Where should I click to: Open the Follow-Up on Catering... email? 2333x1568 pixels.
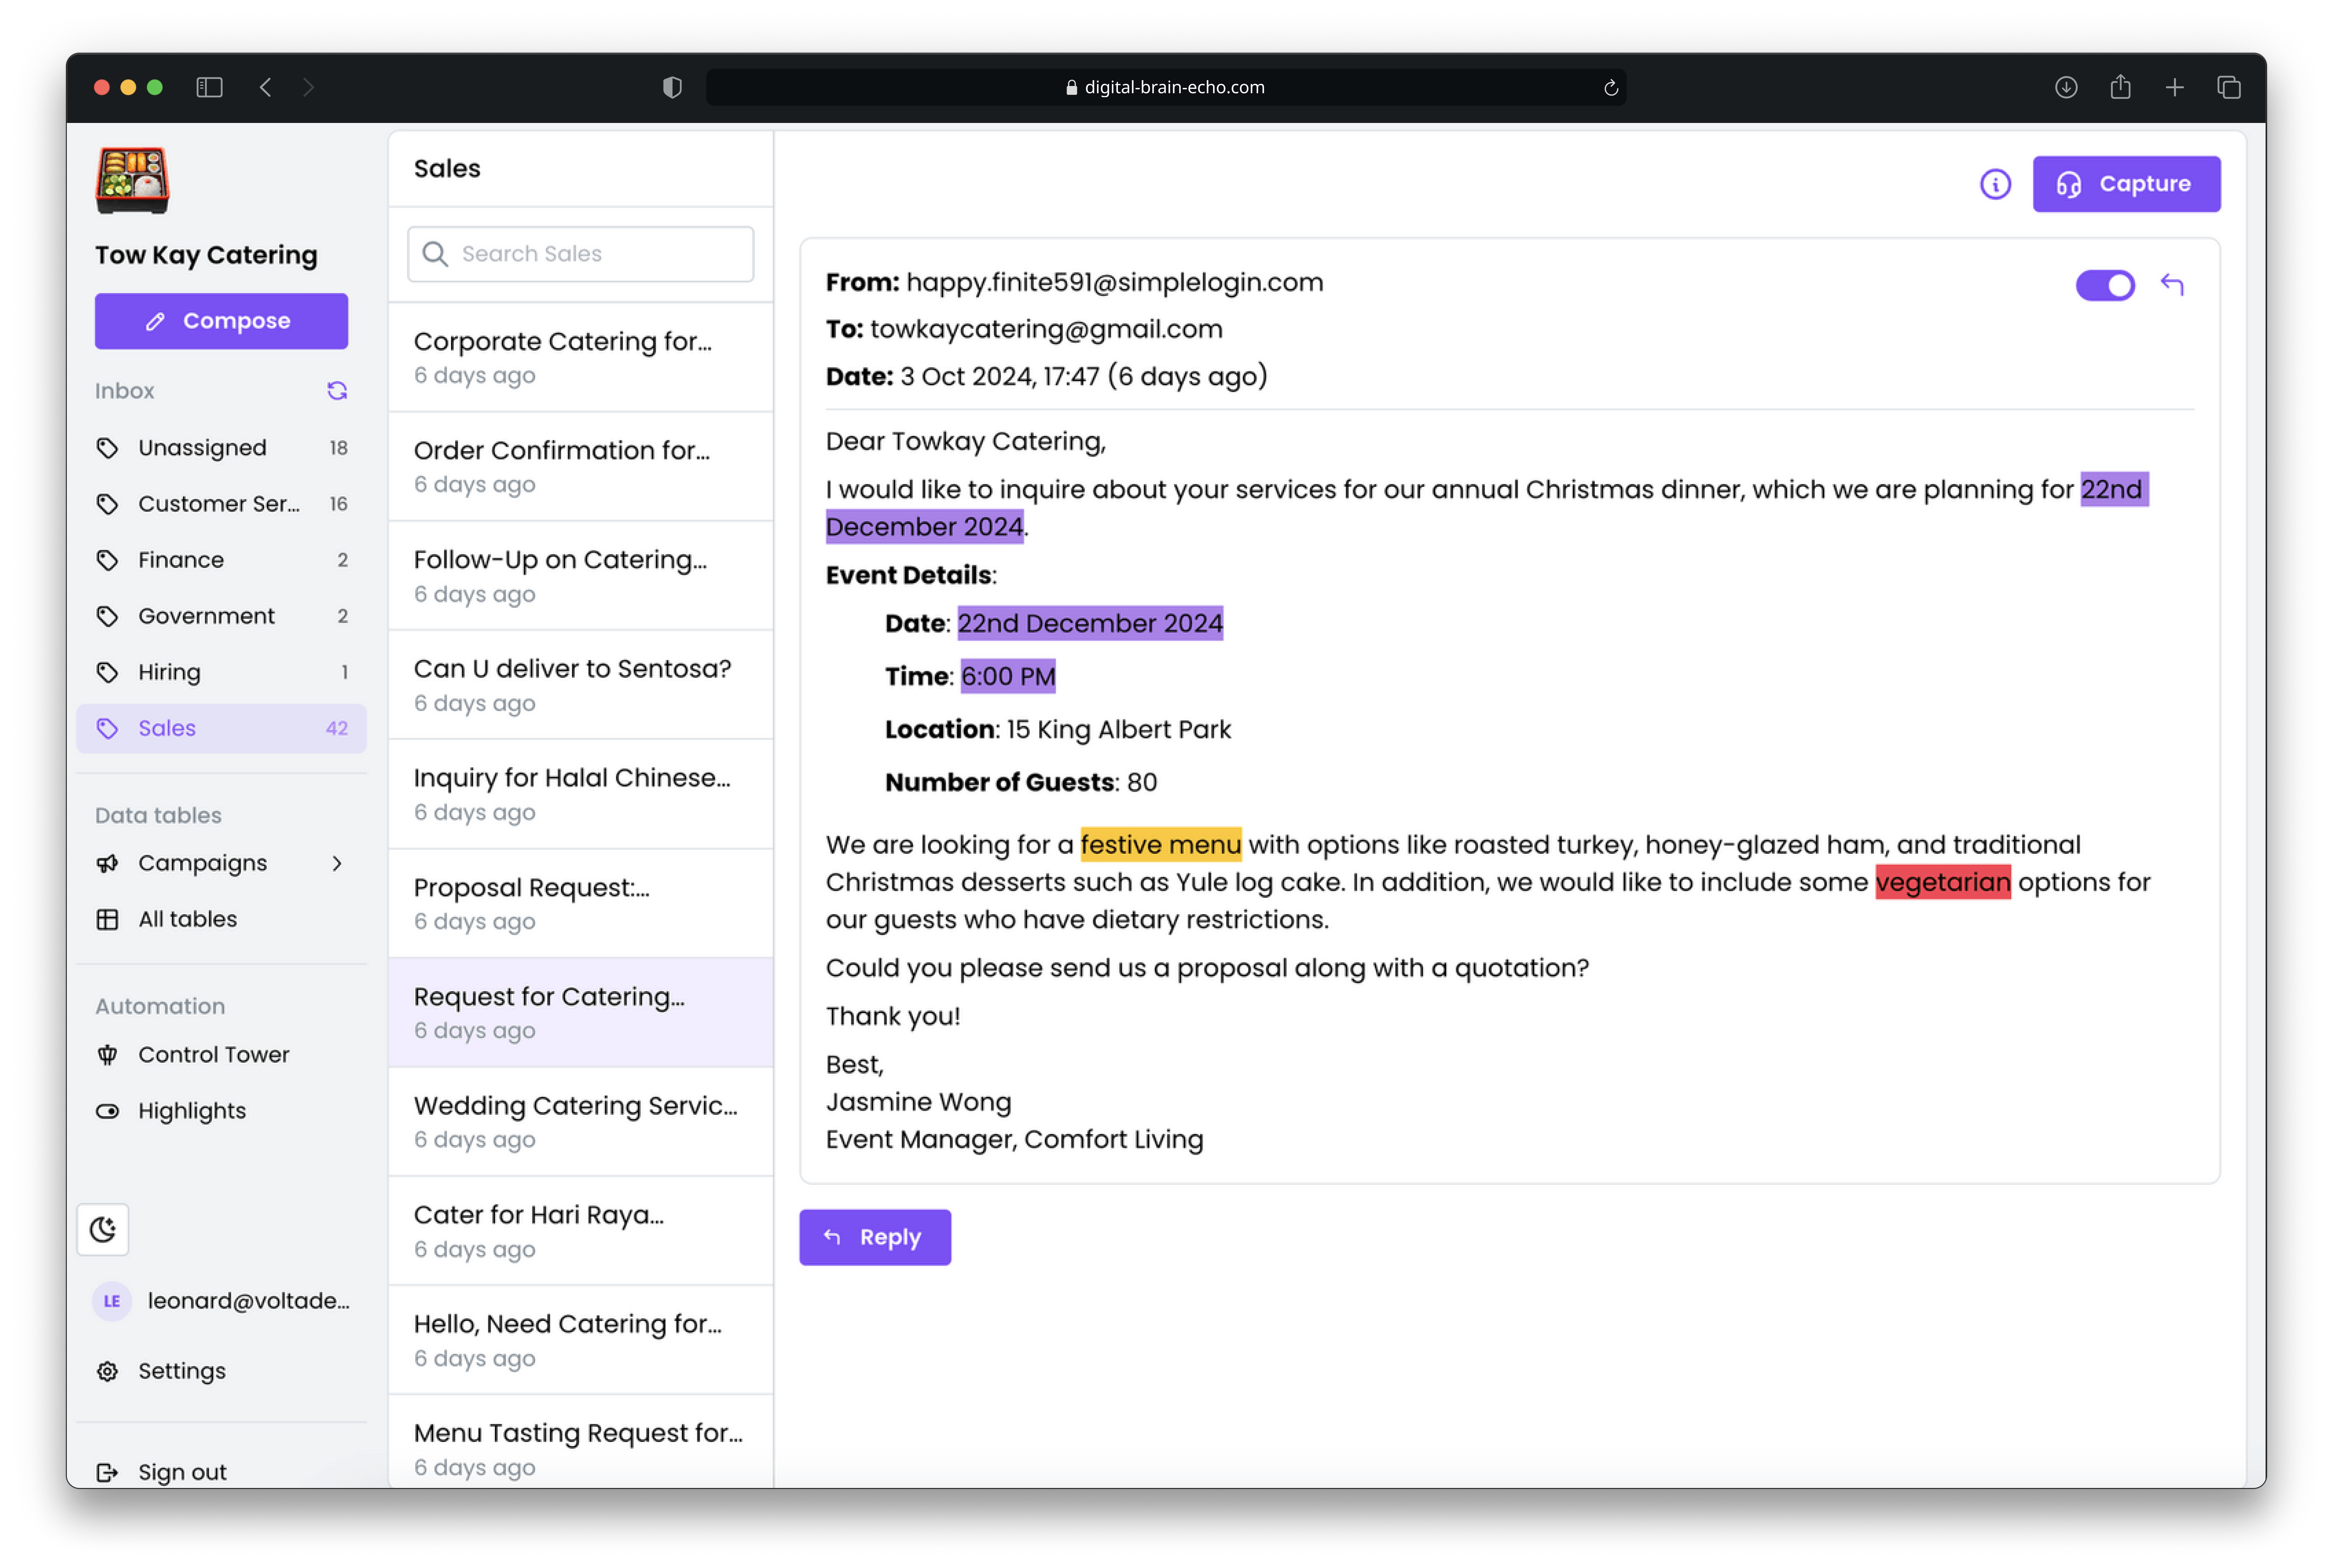coord(580,575)
